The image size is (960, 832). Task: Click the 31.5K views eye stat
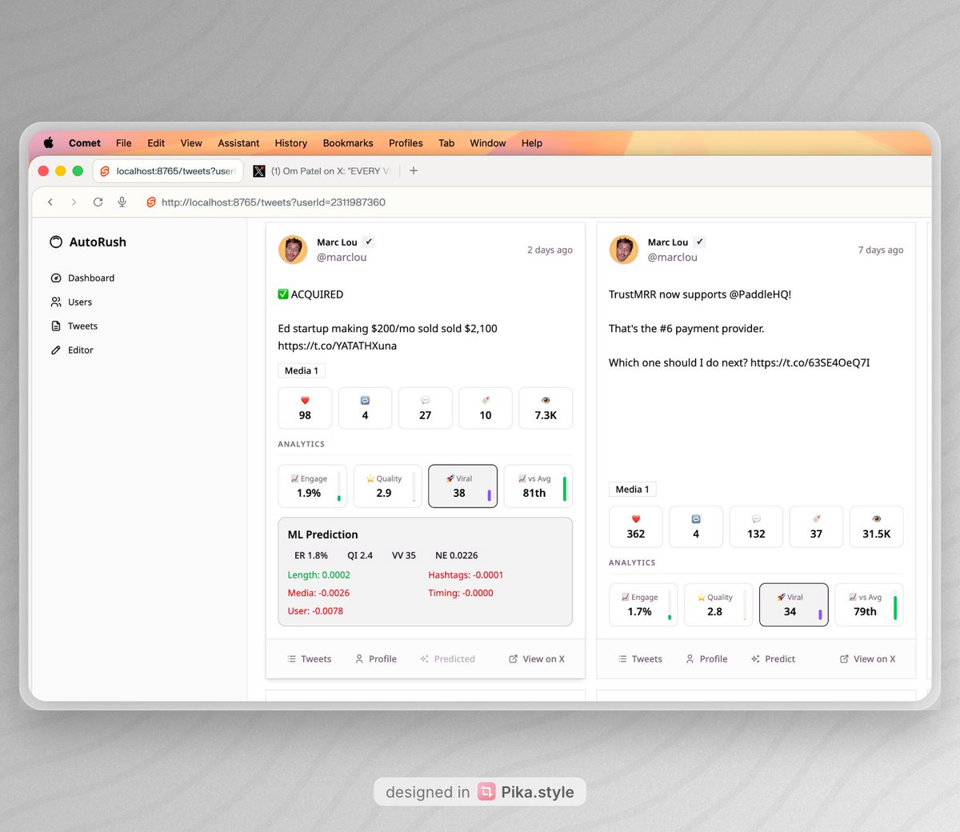pyautogui.click(x=877, y=526)
